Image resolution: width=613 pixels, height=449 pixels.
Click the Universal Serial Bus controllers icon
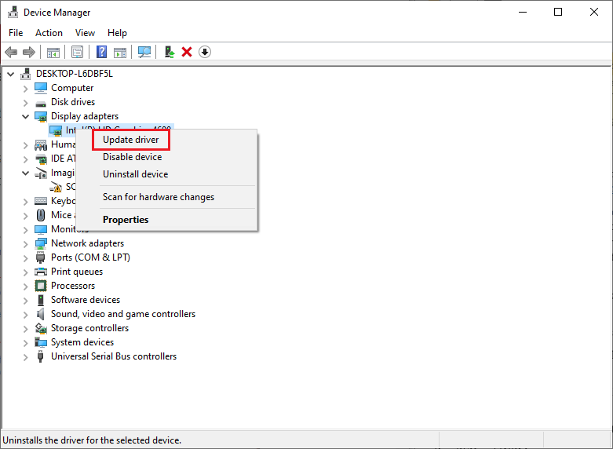40,356
